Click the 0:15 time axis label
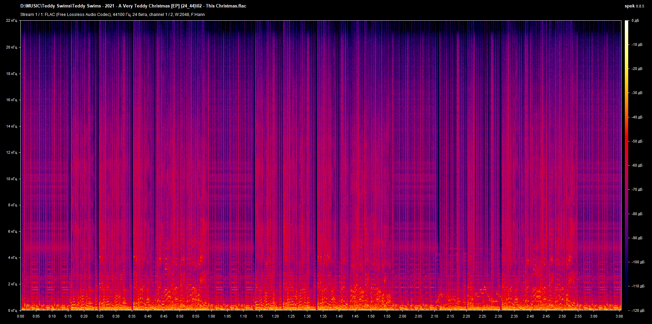652x324 pixels. pyautogui.click(x=68, y=316)
